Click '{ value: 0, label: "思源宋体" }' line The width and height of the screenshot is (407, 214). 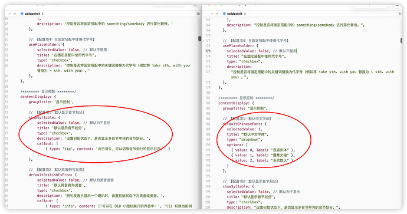pos(263,150)
